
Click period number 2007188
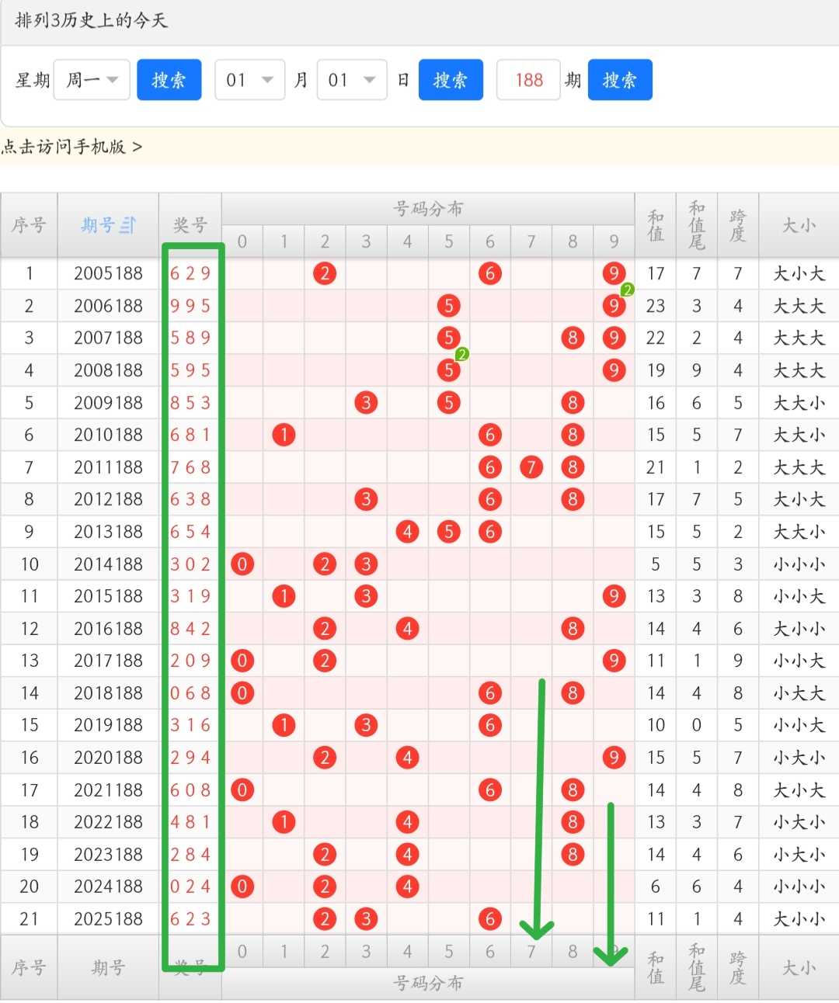point(109,338)
